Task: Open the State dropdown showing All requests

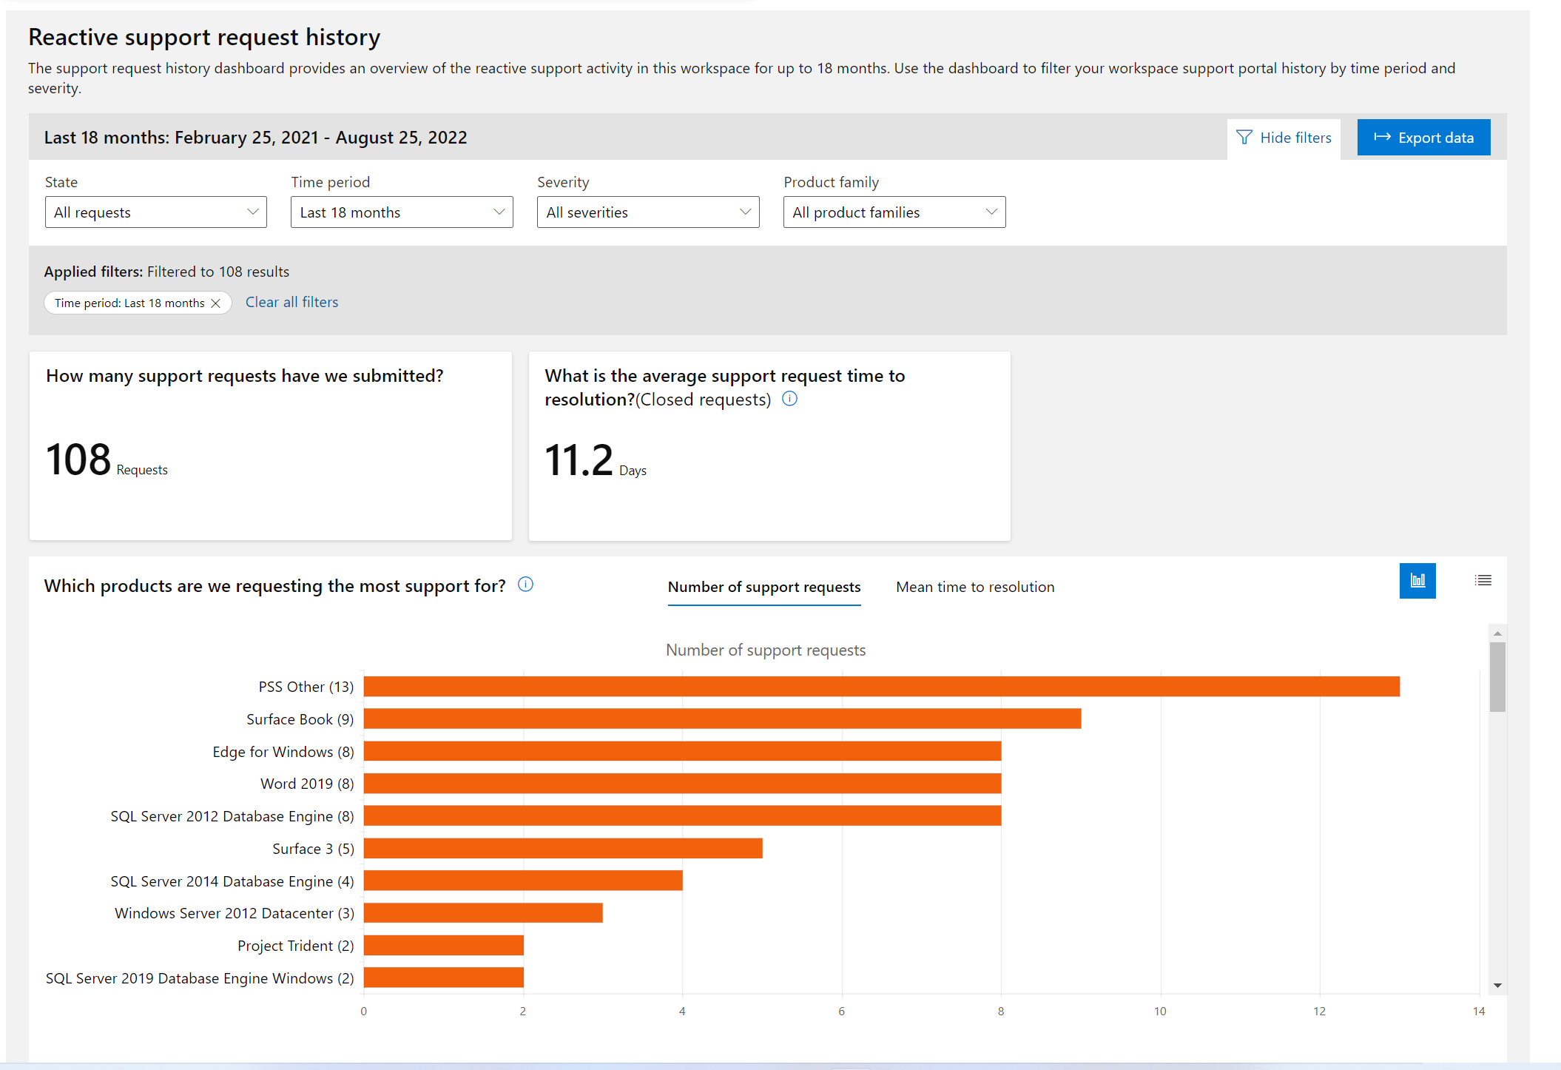Action: 155,212
